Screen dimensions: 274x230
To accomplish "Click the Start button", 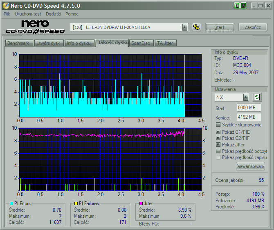I will coord(220,27).
